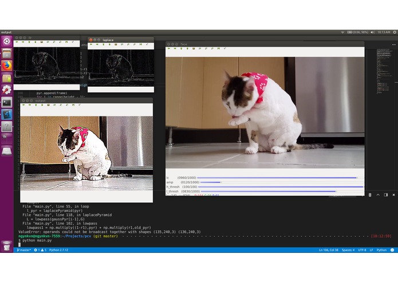Show errors and warnings count in status bar
This screenshot has height=282, width=398.
coord(40,250)
